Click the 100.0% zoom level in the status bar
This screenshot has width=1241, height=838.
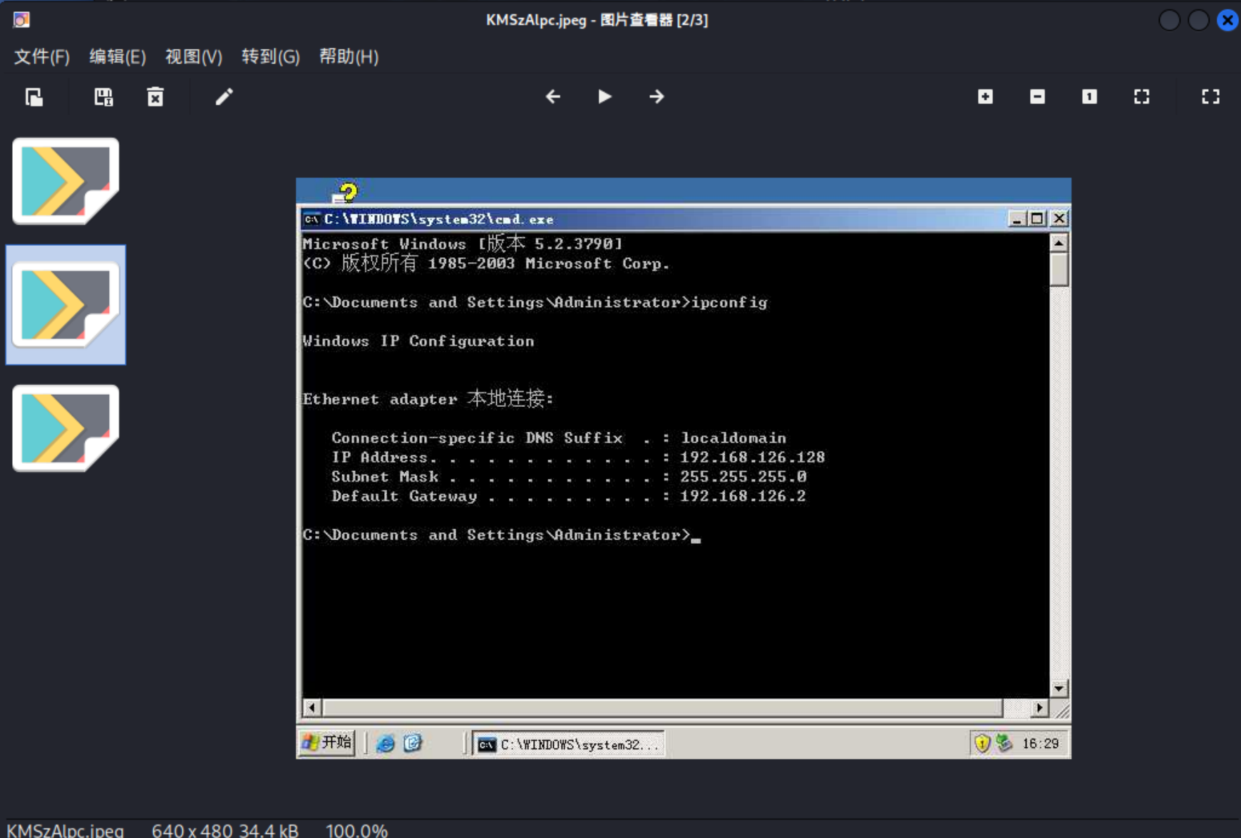point(356,830)
